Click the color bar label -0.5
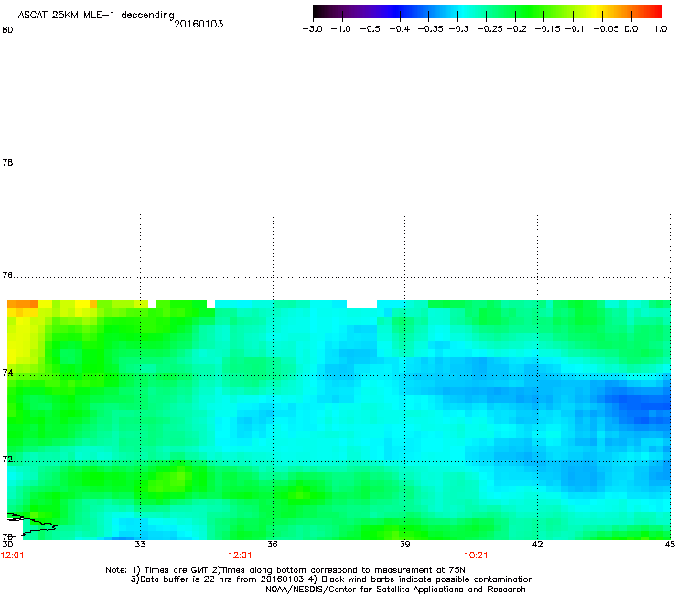The height and width of the screenshot is (595, 677). point(370,29)
